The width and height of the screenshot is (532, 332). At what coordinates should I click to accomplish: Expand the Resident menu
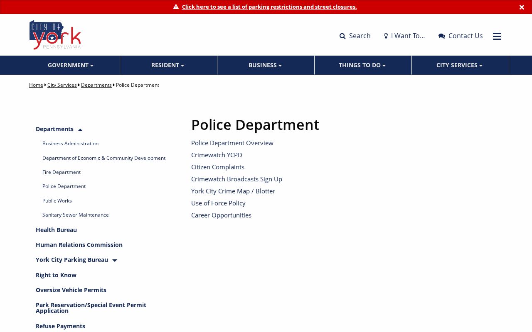[168, 65]
